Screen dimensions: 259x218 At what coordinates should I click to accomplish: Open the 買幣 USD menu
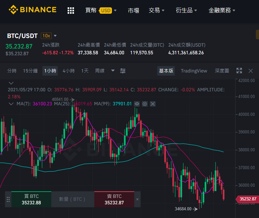click(x=101, y=11)
